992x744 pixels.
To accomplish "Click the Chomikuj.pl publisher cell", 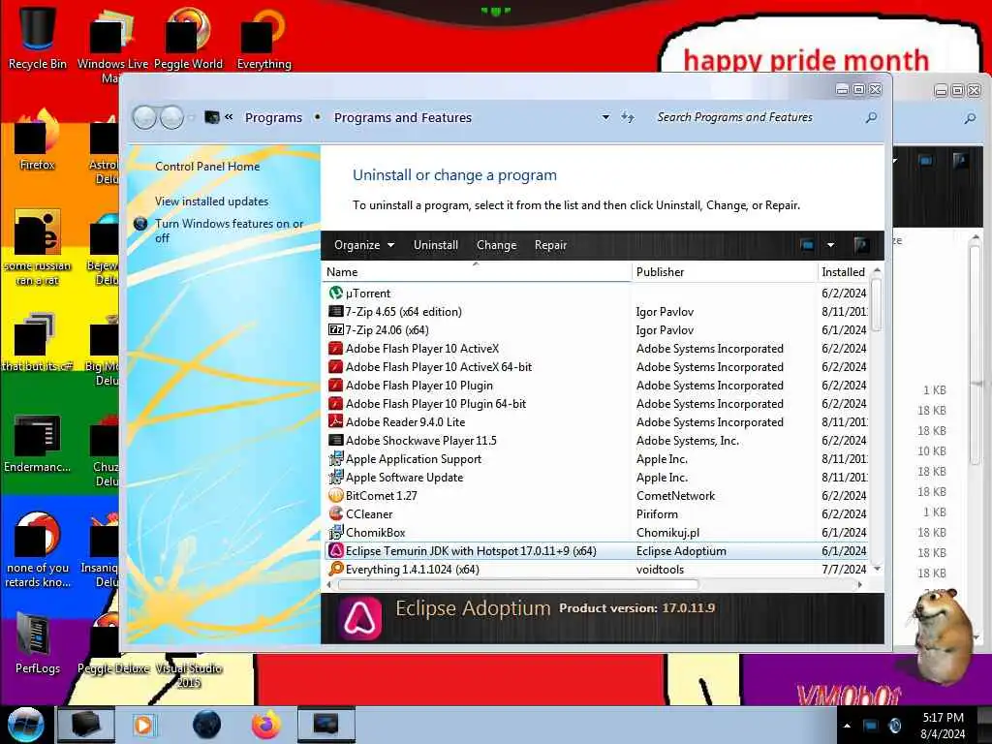I will [x=667, y=533].
